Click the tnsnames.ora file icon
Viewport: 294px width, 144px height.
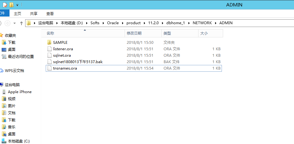click(49, 68)
